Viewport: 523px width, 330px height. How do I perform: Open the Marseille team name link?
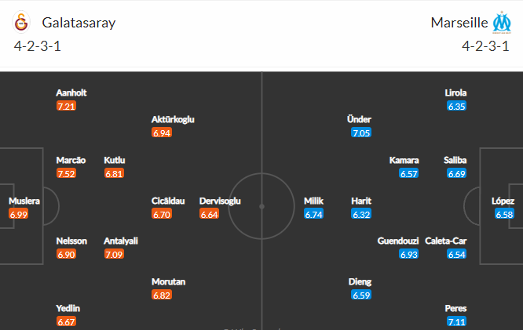coord(459,23)
